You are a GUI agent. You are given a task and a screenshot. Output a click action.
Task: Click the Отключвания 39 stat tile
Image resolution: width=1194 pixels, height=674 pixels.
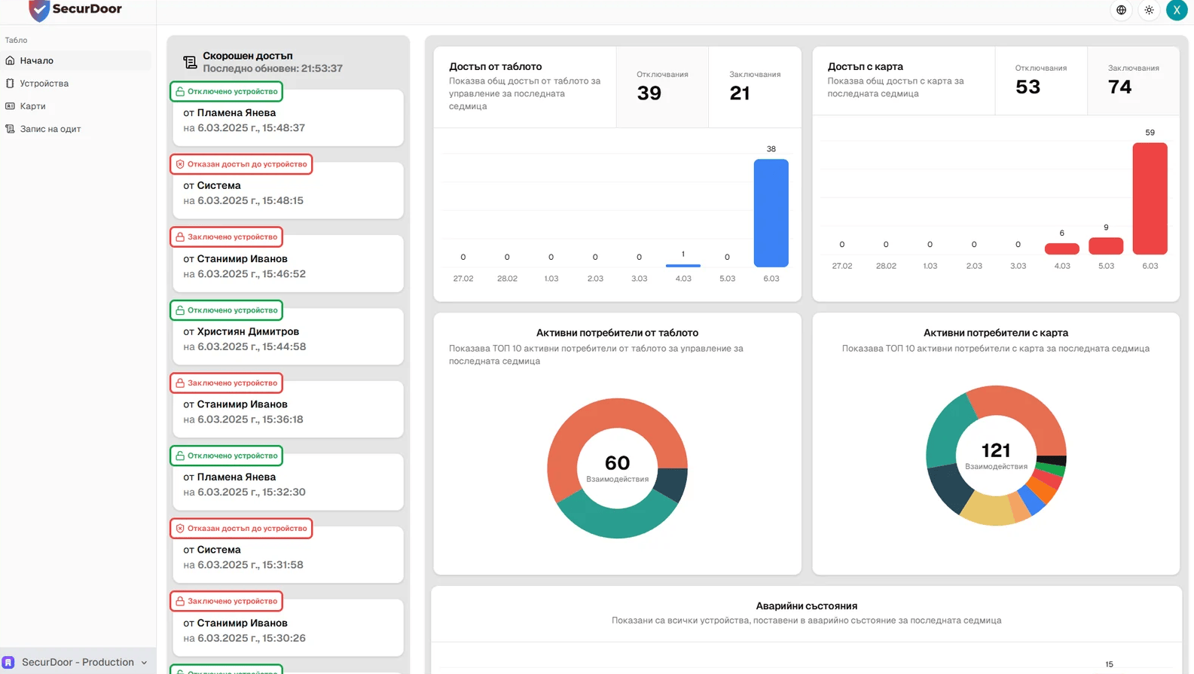click(x=662, y=87)
